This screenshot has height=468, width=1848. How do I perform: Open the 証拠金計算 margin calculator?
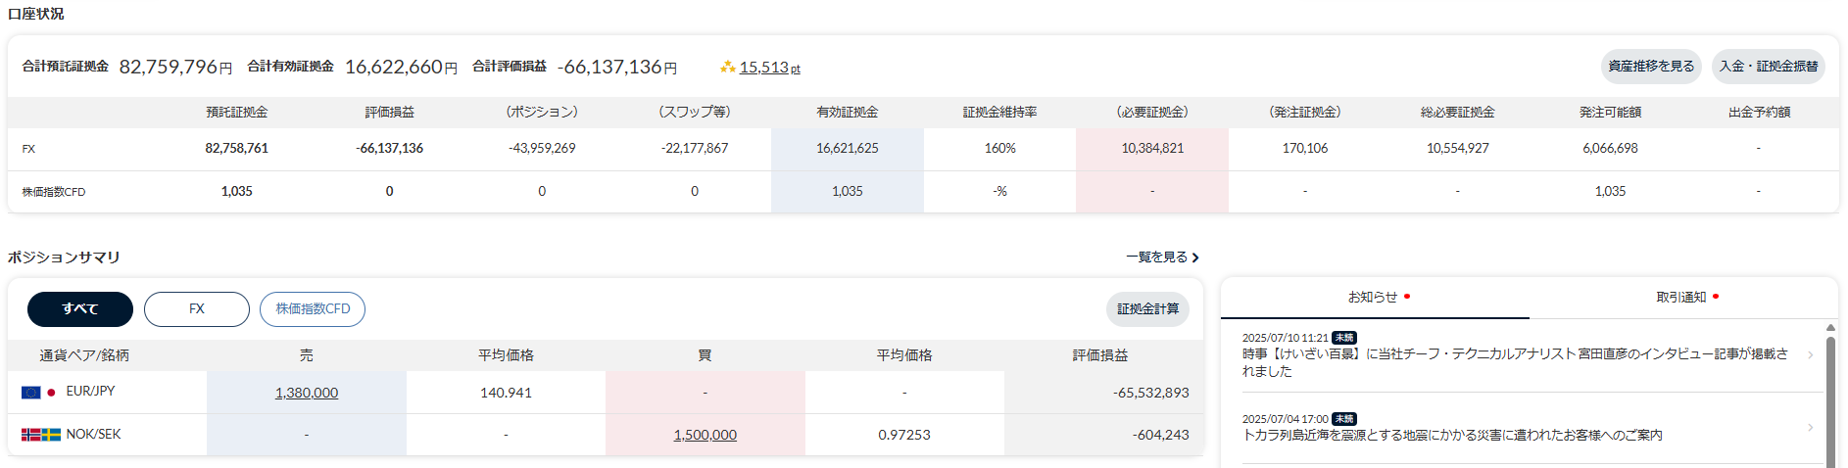click(1147, 309)
